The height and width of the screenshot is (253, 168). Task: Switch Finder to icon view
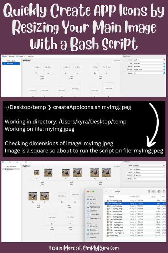[148, 191]
